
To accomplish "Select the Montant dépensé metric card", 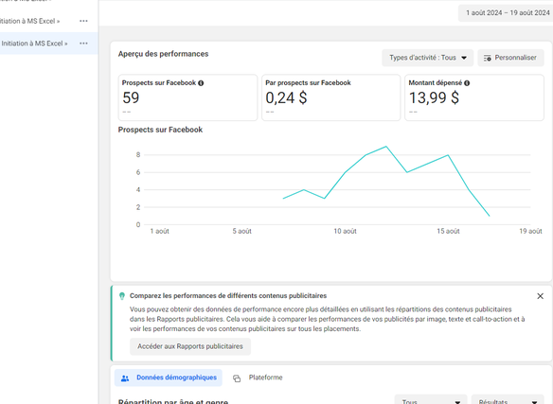I will click(x=474, y=97).
